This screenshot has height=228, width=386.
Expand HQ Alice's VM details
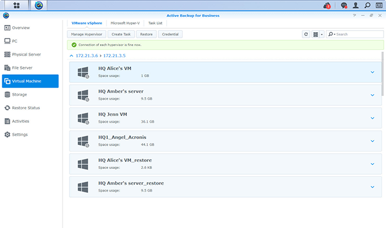(373, 72)
